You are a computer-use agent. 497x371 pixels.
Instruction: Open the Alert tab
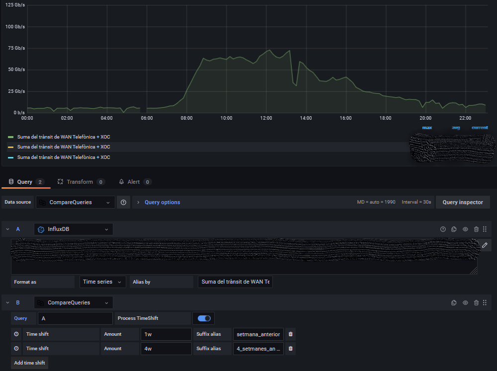[134, 182]
